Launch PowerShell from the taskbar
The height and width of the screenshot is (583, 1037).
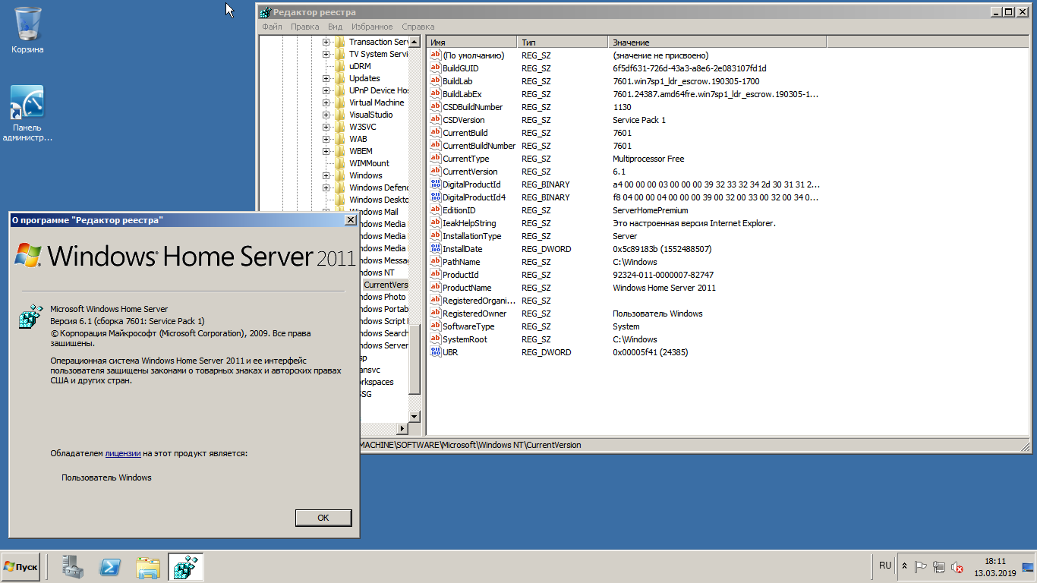click(x=110, y=567)
